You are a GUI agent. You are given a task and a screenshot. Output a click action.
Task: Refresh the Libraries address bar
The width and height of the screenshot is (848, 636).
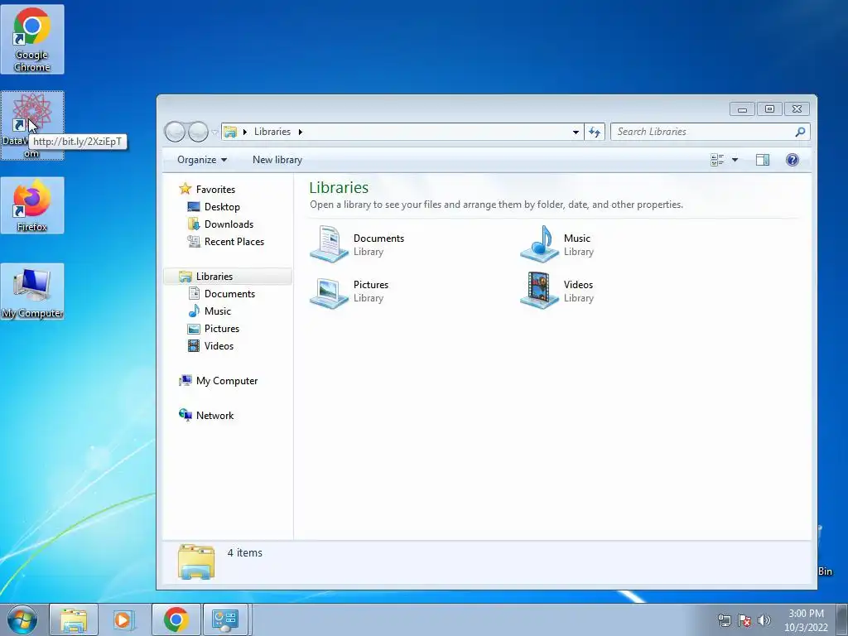pyautogui.click(x=595, y=132)
